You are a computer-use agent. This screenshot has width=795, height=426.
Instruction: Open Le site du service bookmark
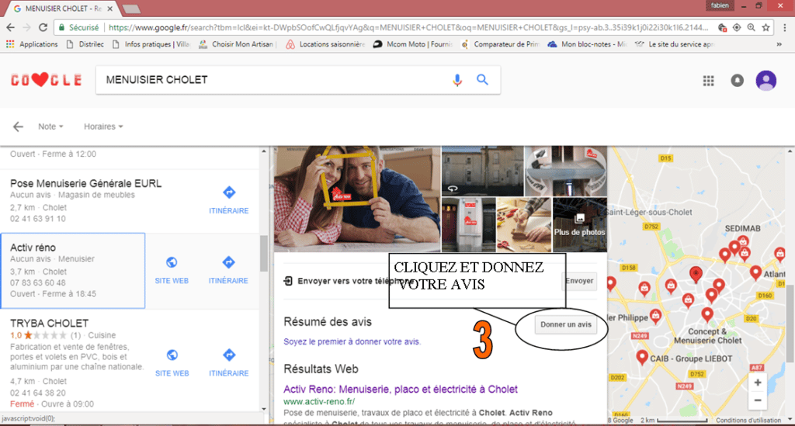[x=675, y=44]
